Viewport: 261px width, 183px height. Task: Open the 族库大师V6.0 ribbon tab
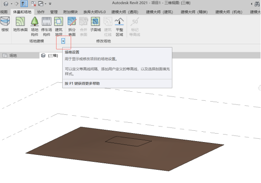click(x=95, y=12)
